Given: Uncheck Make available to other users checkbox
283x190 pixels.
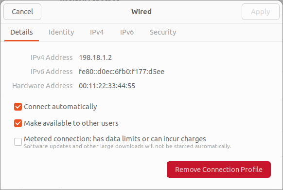Looking at the screenshot, I should coord(18,123).
